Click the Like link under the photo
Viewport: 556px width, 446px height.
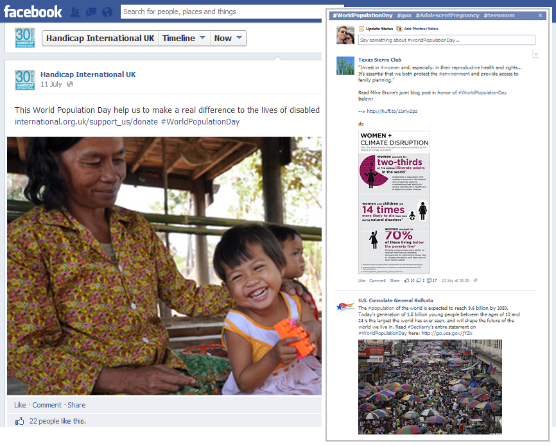20,405
